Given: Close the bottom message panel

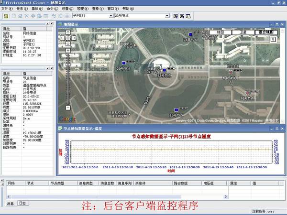Looking at the screenshot, I should tap(2, 181).
